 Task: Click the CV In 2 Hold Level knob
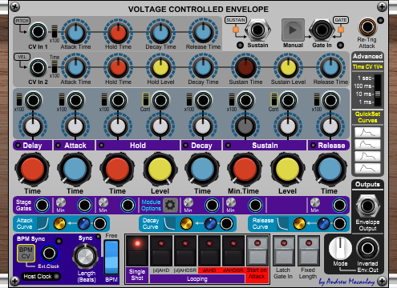(x=160, y=68)
